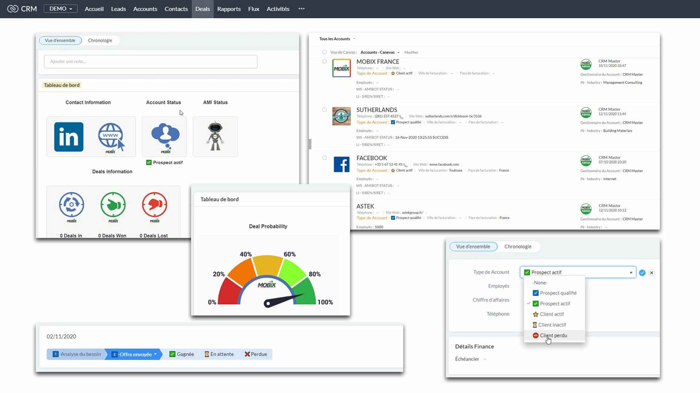The height and width of the screenshot is (393, 700).
Task: Open the Leads menu
Action: (x=118, y=9)
